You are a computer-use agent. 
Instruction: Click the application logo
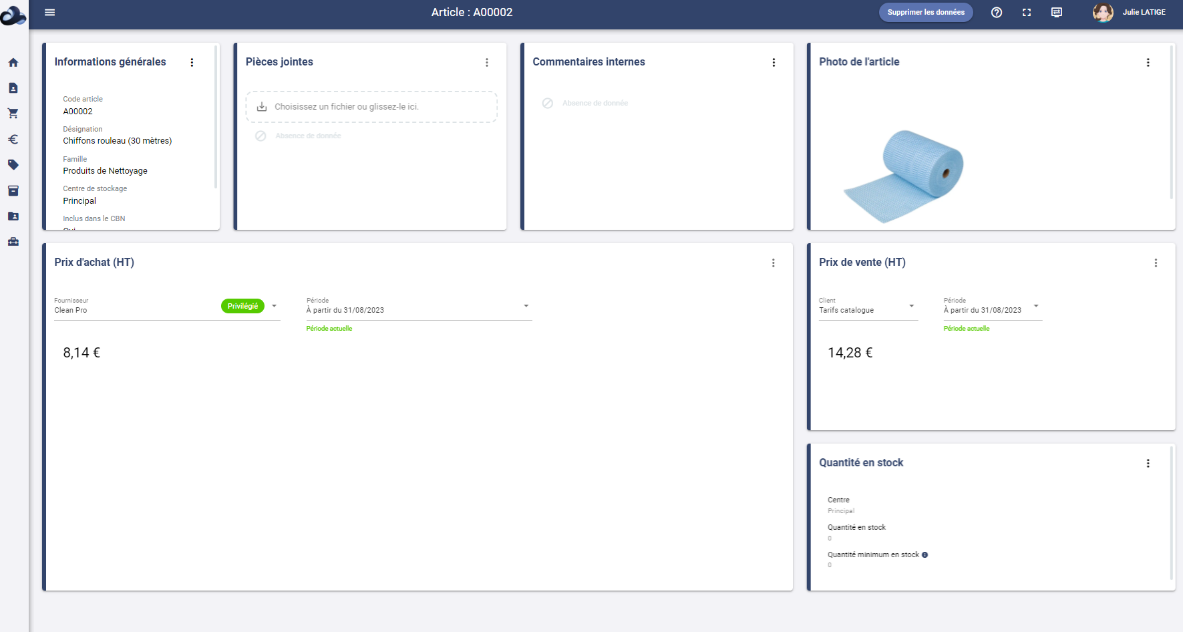(x=13, y=15)
